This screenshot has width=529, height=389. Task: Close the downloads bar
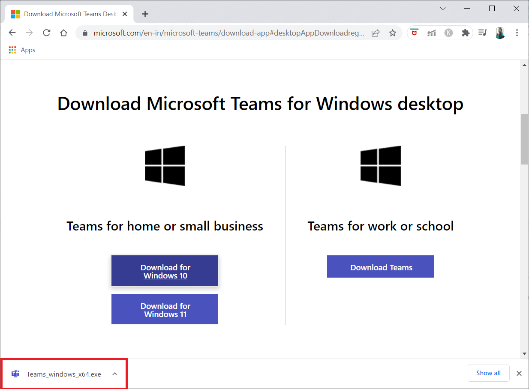pos(519,374)
